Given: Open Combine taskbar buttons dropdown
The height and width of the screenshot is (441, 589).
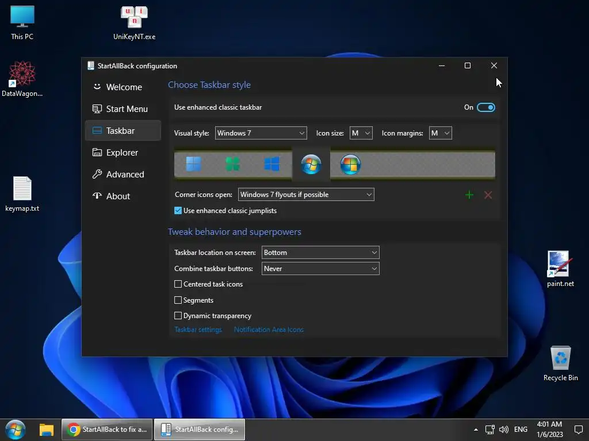Looking at the screenshot, I should 320,269.
